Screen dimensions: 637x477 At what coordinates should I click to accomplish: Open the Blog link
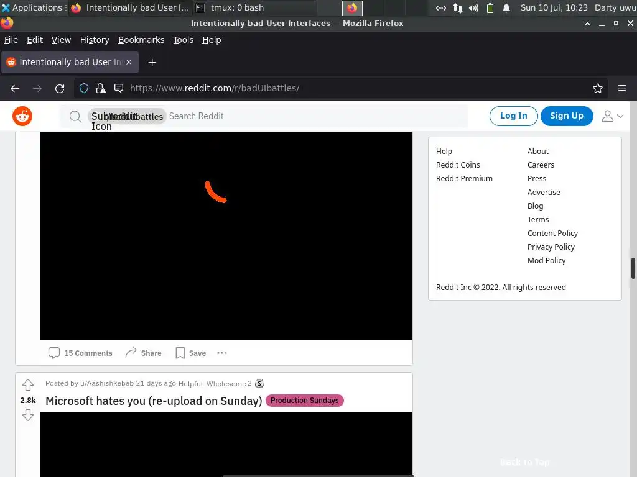535,206
